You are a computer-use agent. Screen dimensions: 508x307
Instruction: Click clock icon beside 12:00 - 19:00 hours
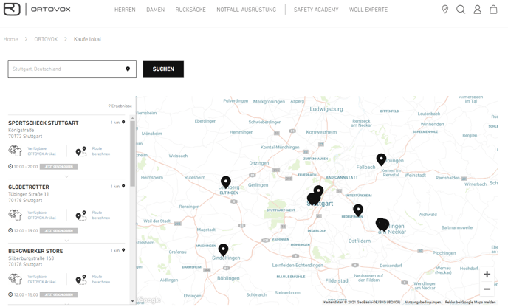coord(10,230)
